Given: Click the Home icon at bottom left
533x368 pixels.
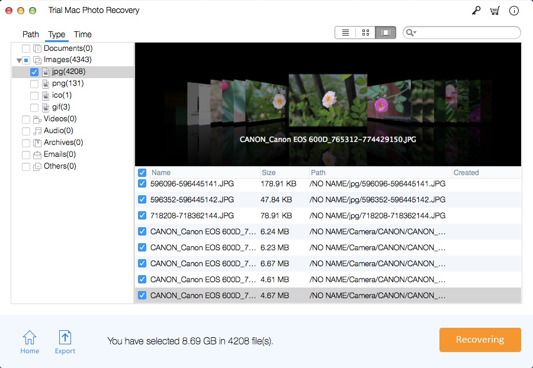Looking at the screenshot, I should [30, 337].
